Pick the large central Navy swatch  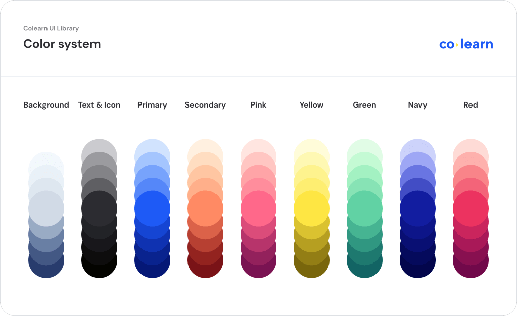click(x=417, y=208)
